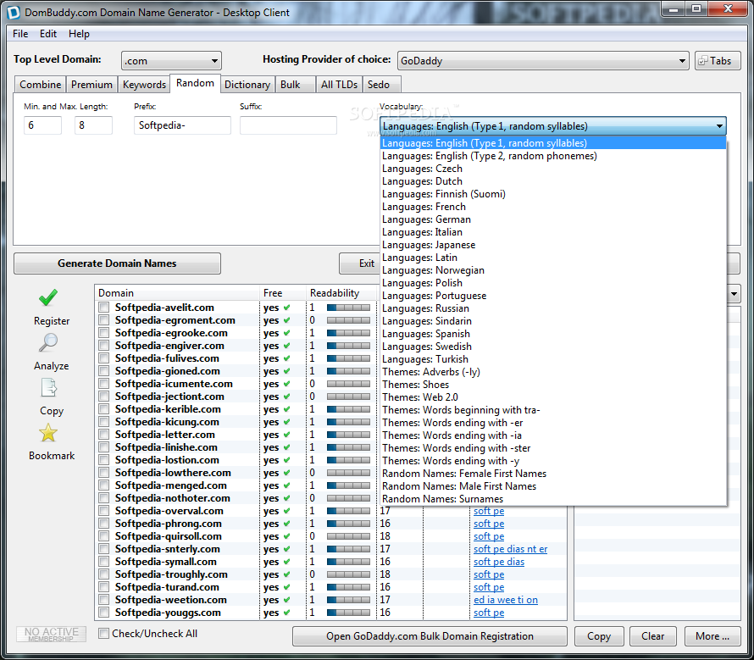Collapse the Vocabulary dropdown arrow
Image resolution: width=754 pixels, height=660 pixels.
pos(719,126)
